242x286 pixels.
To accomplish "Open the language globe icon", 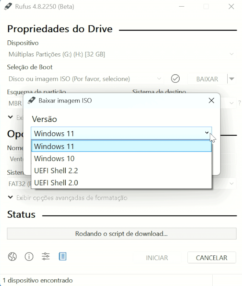I will click(x=12, y=257).
